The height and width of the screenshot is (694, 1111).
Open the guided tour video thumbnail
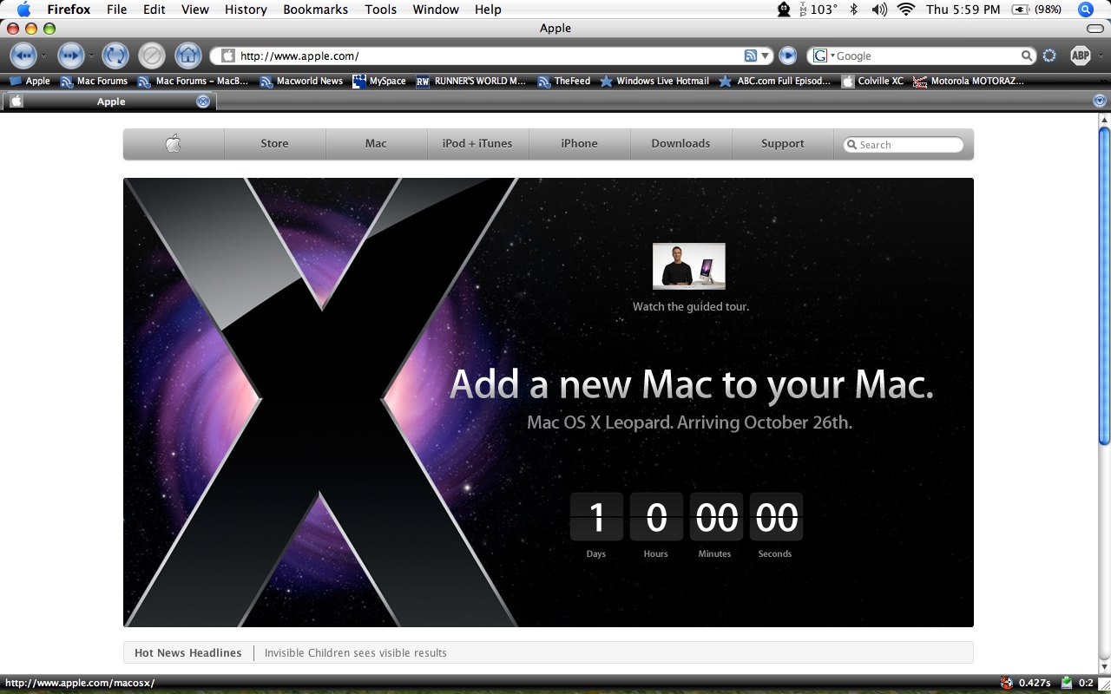[x=689, y=266]
